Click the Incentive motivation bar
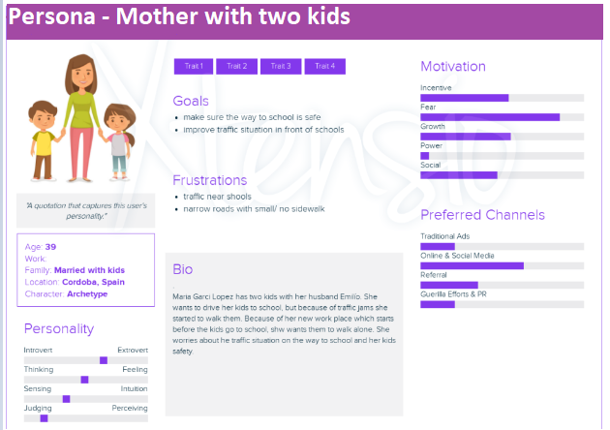Image resolution: width=610 pixels, height=430 pixels. (502, 98)
